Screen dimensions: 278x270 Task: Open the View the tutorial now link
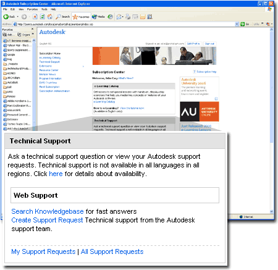click(x=132, y=108)
